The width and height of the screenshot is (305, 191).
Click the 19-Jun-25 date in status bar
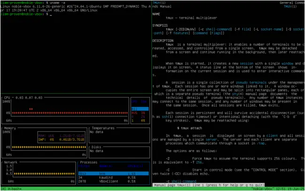point(296,189)
